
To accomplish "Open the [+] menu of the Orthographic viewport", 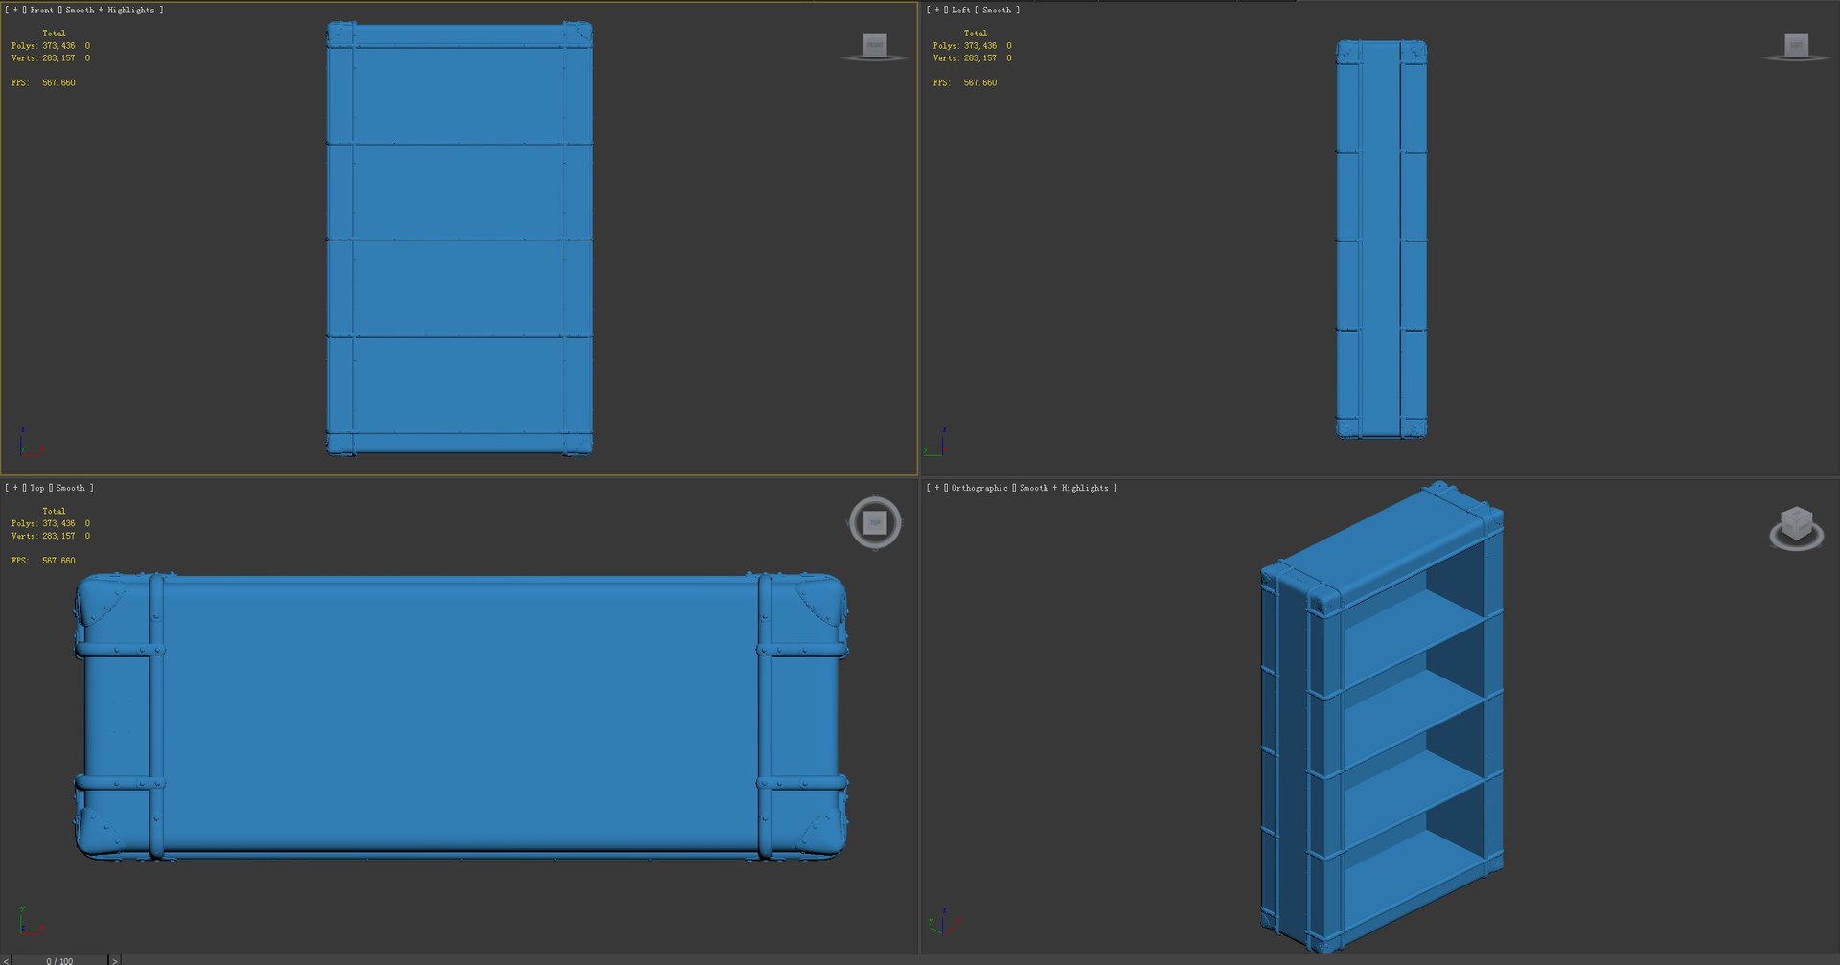I will [937, 488].
